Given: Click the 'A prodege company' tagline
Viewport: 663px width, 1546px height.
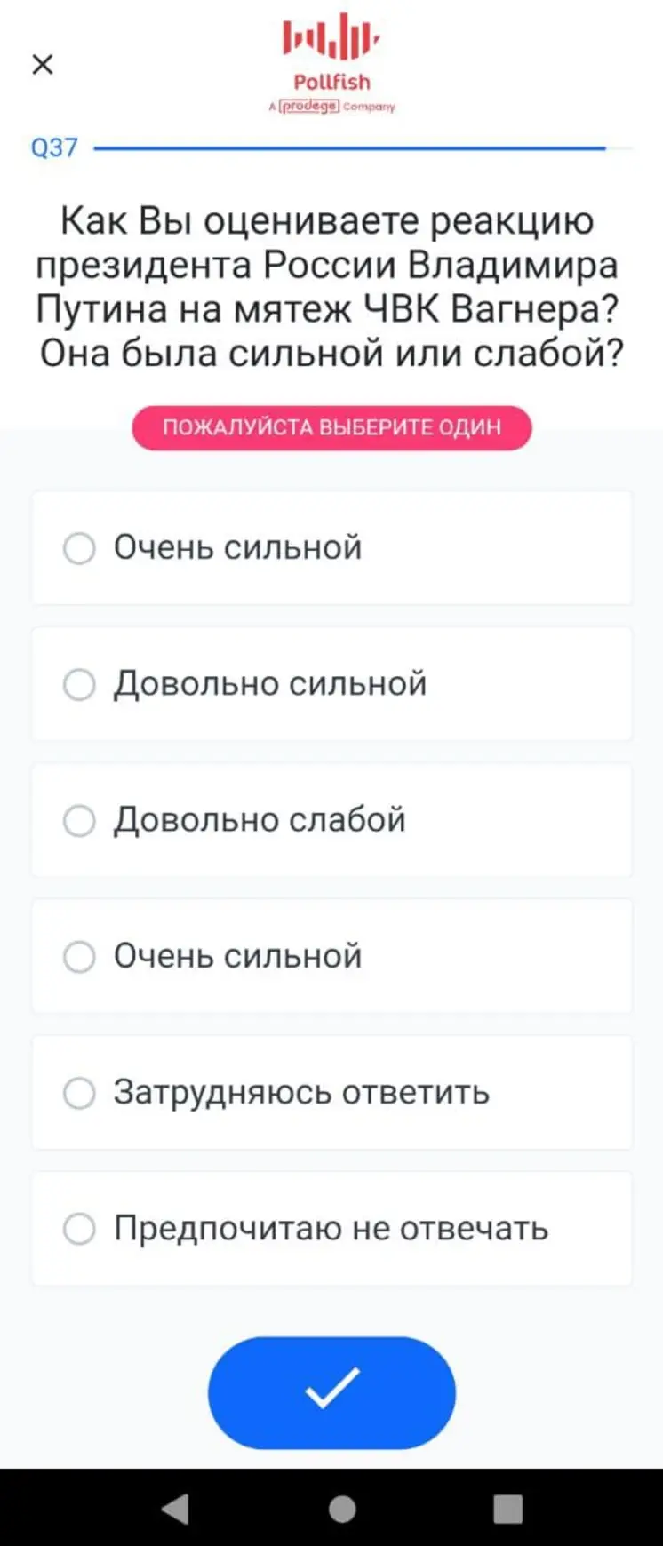Looking at the screenshot, I should [331, 107].
